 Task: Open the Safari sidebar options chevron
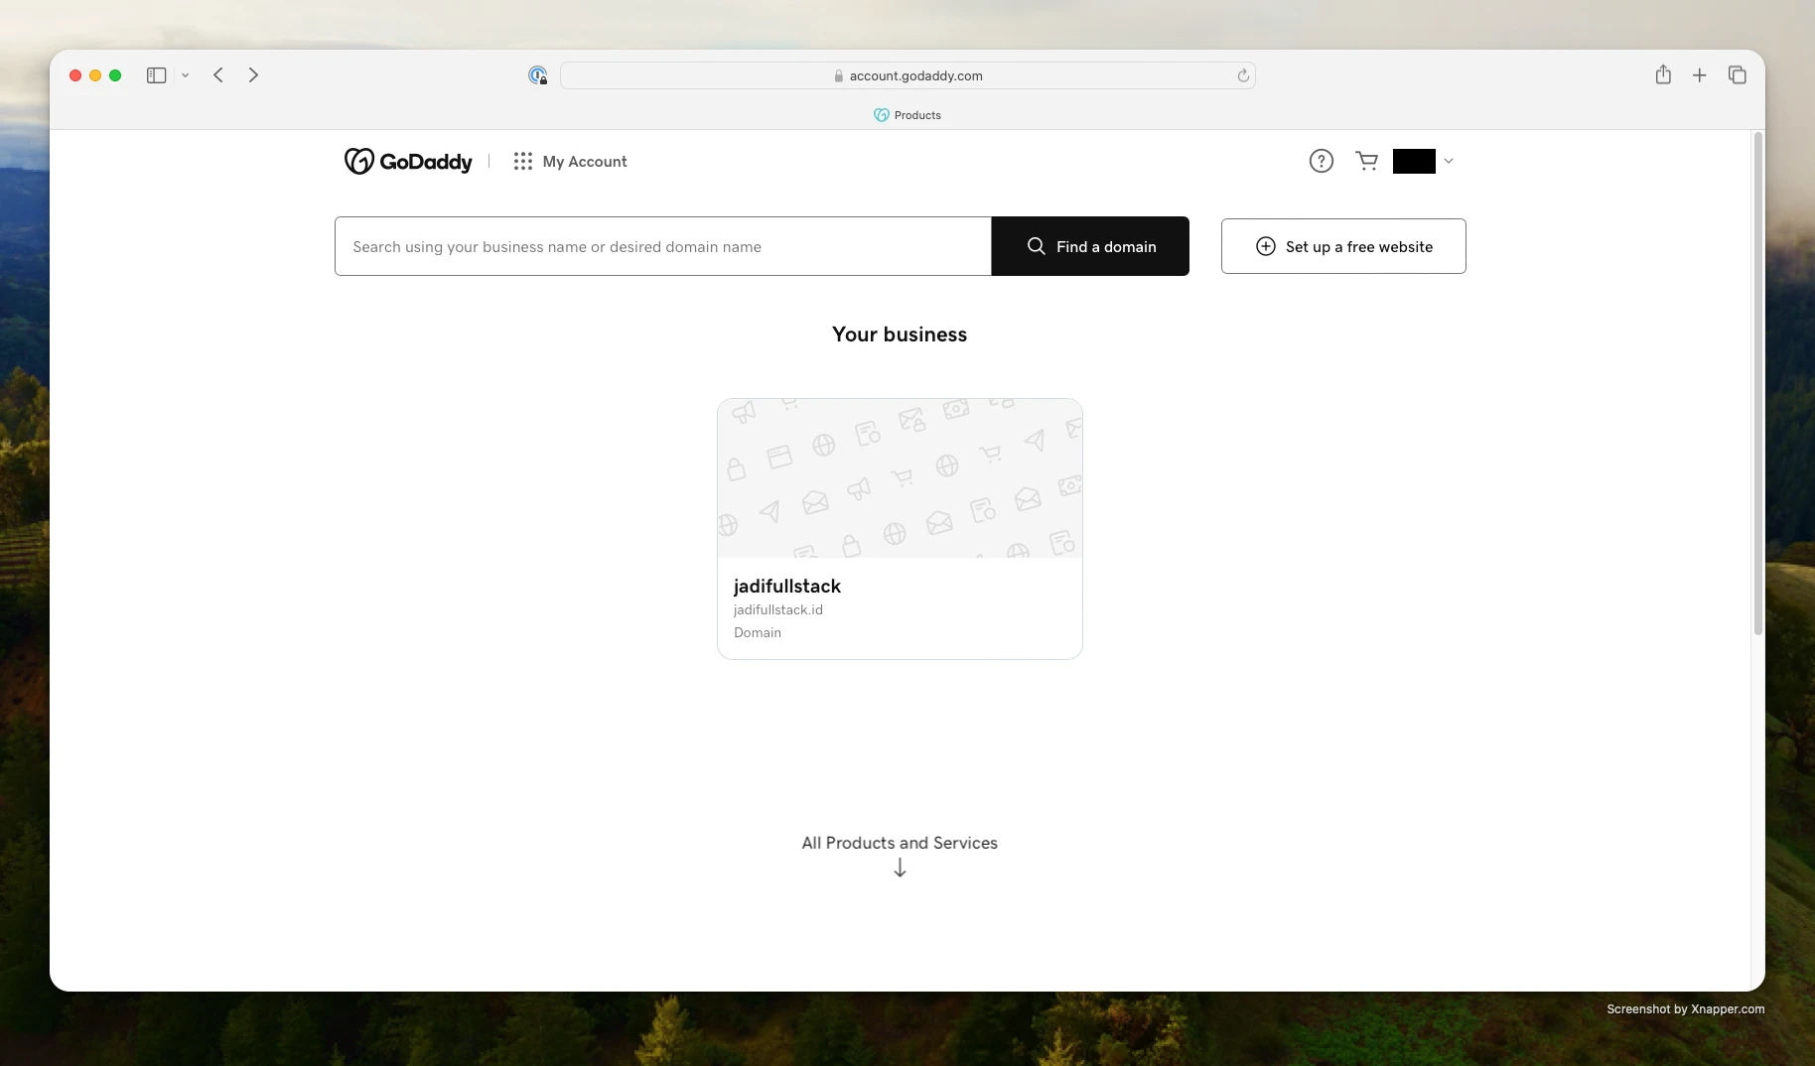pos(185,75)
